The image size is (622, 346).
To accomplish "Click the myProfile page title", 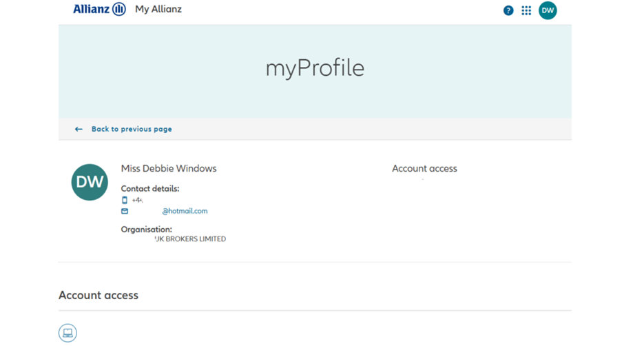I will pyautogui.click(x=315, y=68).
